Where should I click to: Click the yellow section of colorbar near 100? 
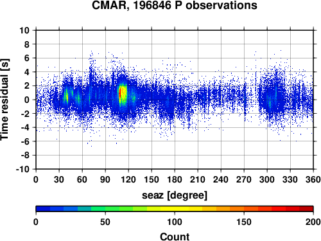click(x=175, y=209)
